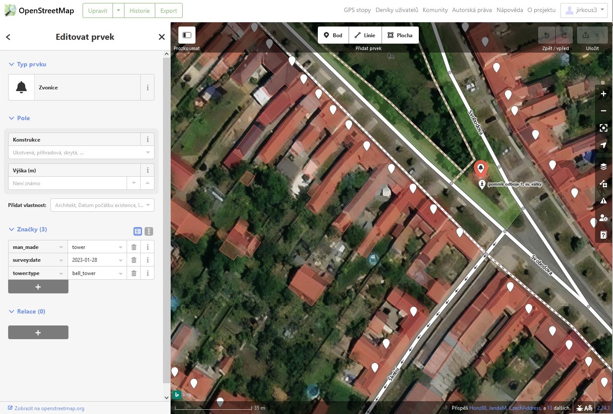Open the map data settings panel
This screenshot has width=613, height=414.
point(603,184)
